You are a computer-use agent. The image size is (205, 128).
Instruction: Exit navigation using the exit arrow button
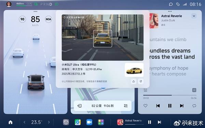tap(80, 106)
